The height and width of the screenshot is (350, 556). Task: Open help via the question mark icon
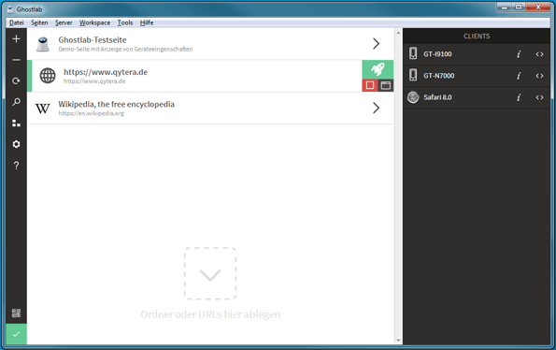[x=16, y=166]
